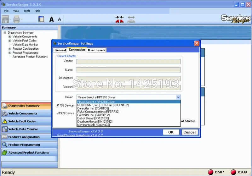This screenshot has width=252, height=176.
Task: Click the J1587 red status indicator
Action: [210, 172]
